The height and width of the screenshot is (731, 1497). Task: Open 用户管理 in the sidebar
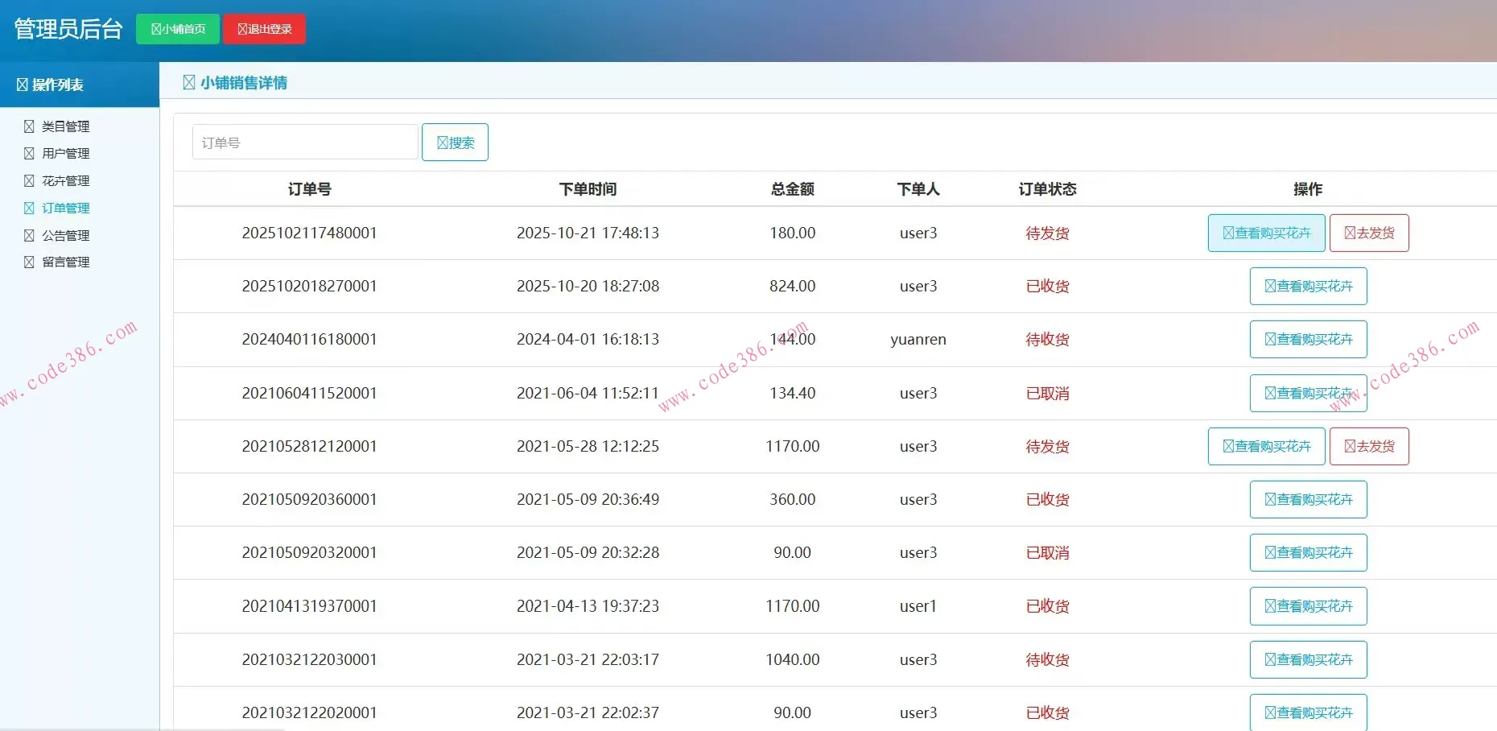pos(65,153)
